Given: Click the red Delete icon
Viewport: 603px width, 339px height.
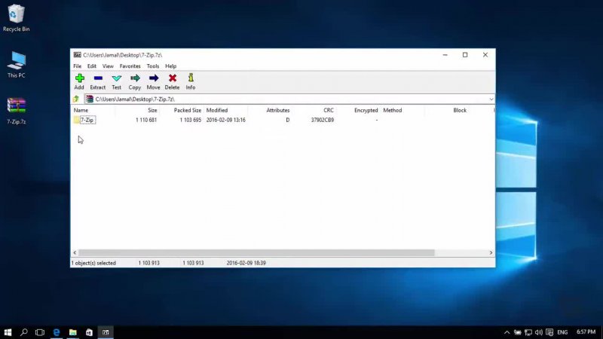Looking at the screenshot, I should tap(172, 81).
